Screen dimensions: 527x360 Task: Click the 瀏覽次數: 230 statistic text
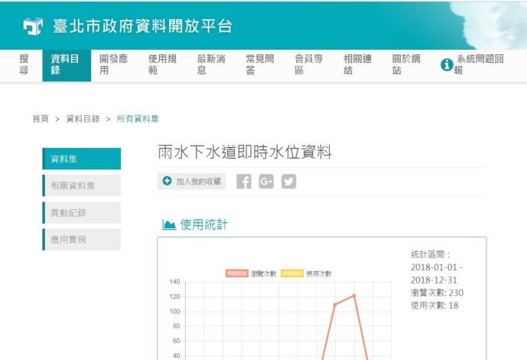tap(437, 293)
